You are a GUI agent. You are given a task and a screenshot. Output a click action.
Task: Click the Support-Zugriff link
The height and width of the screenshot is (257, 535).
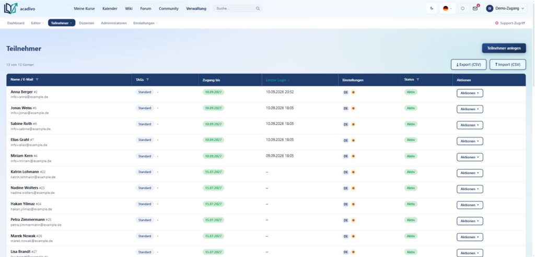pos(510,23)
